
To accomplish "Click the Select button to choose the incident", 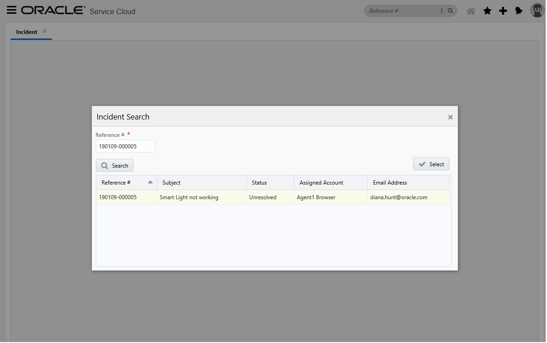I will click(x=431, y=163).
